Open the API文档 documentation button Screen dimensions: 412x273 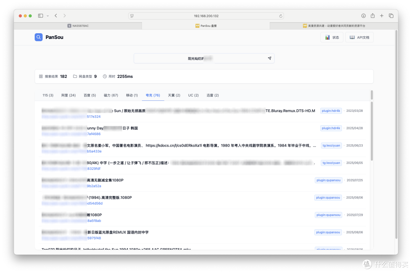[x=359, y=37]
